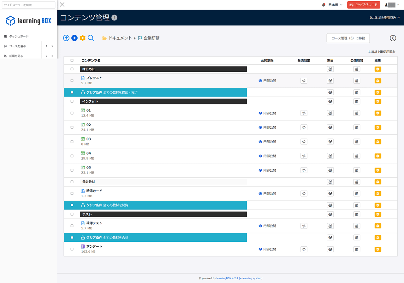Toggle checkbox on クリア条件 全ての教材を合格 row
Screen dimensions: 404x283
(72, 238)
